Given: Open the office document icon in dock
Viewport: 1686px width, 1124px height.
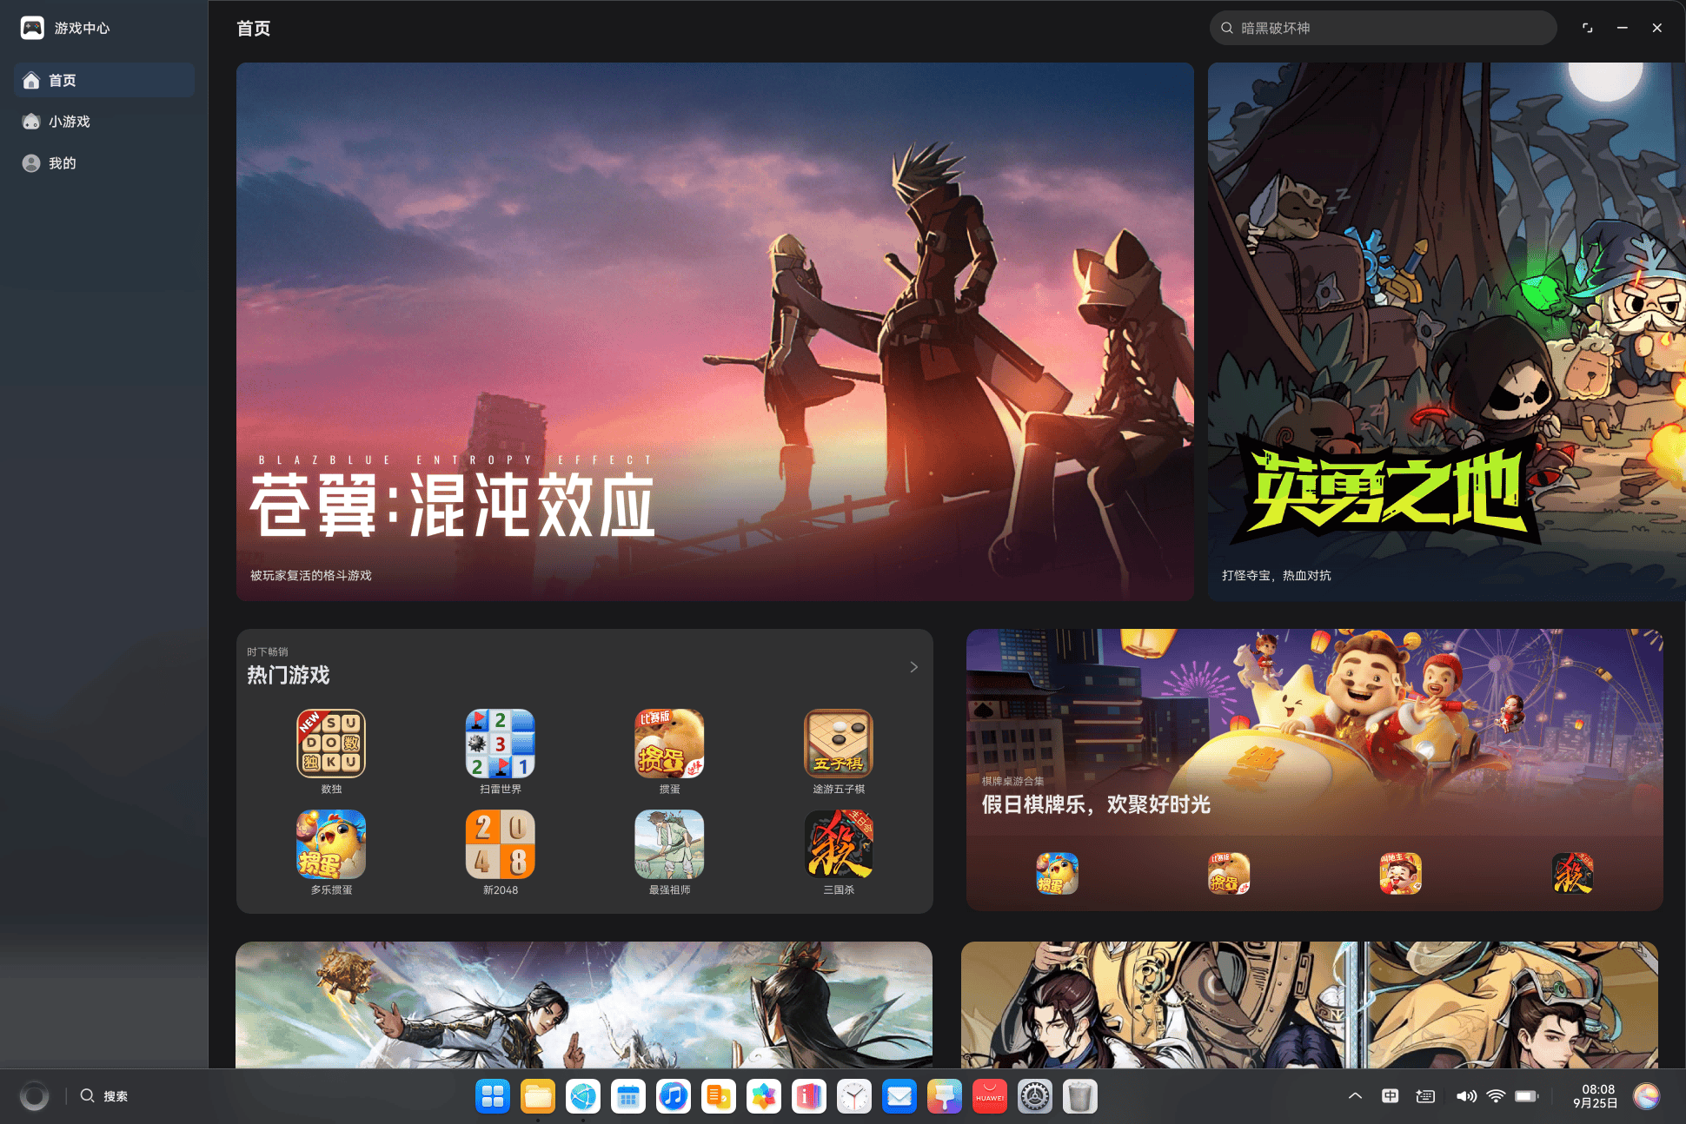Looking at the screenshot, I should tap(719, 1096).
